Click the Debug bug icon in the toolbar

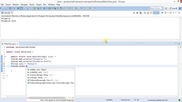point(44,8)
